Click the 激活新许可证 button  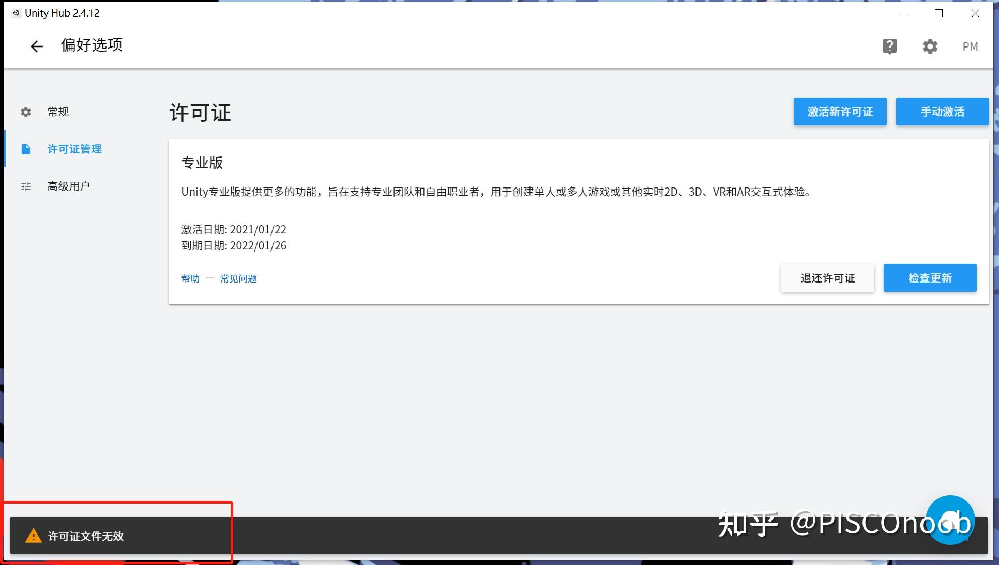pyautogui.click(x=840, y=112)
